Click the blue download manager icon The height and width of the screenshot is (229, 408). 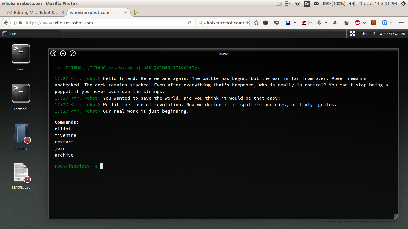385,23
